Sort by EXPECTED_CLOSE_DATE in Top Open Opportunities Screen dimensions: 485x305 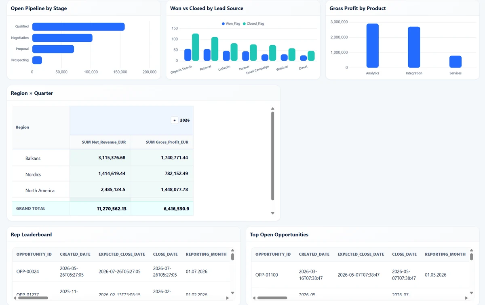(x=361, y=254)
